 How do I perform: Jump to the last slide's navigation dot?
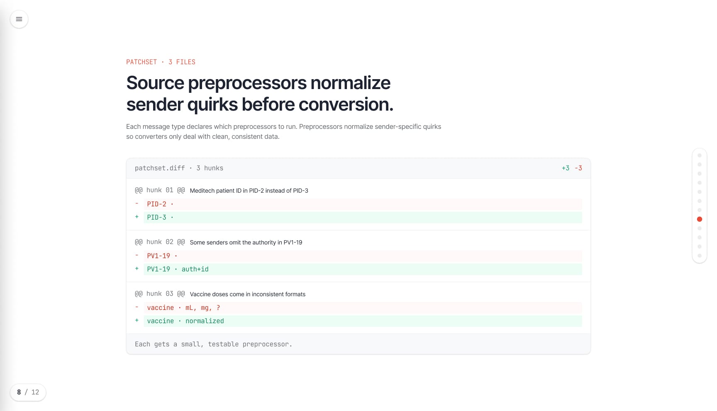(700, 256)
